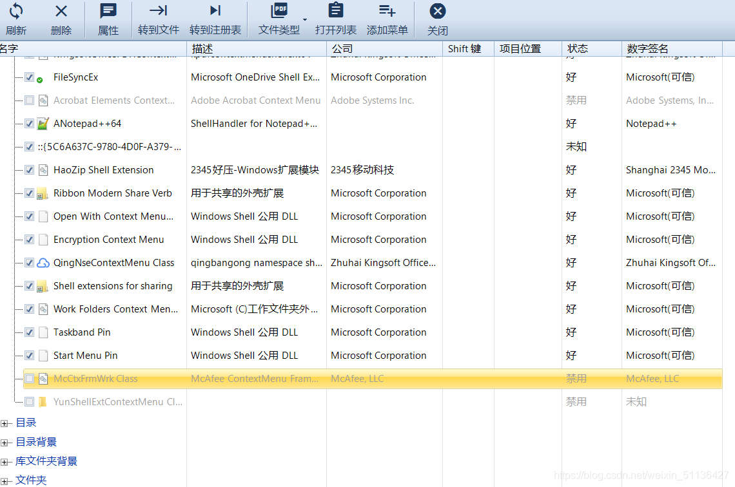Click the Notepad++ digital signature cell

pyautogui.click(x=651, y=124)
